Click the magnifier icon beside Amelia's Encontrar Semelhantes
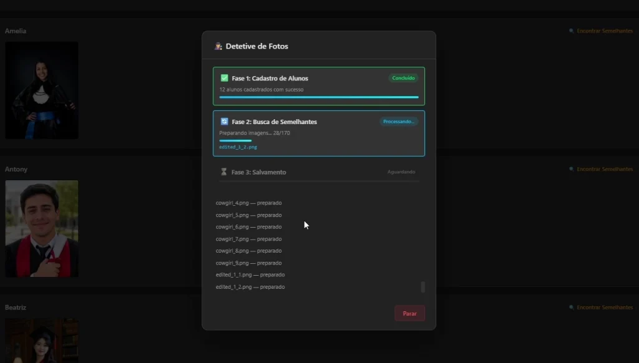The image size is (639, 363). click(x=572, y=31)
